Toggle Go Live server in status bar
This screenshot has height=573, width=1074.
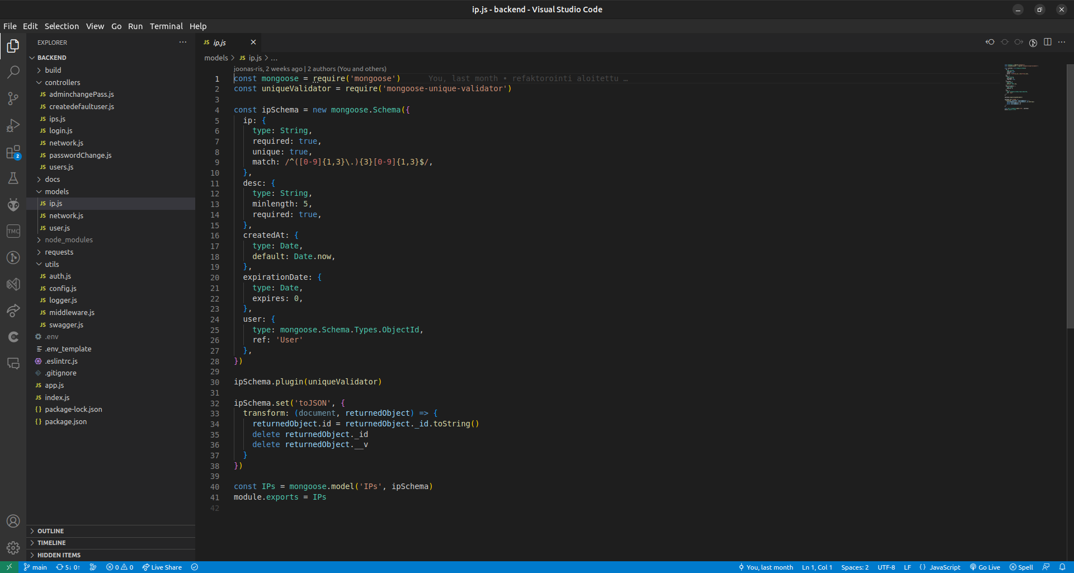pos(985,567)
